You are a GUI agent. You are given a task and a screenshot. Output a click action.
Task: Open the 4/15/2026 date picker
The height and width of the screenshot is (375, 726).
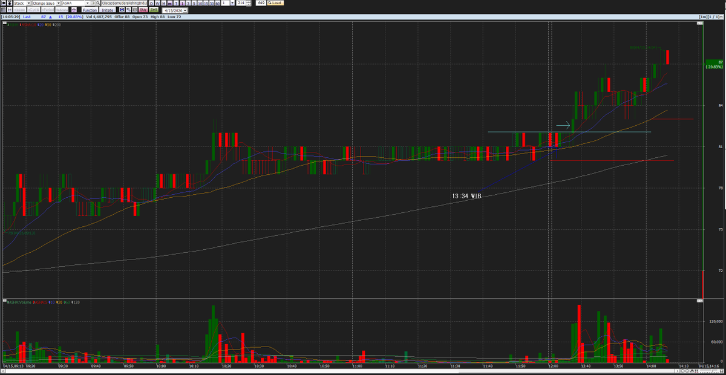pyautogui.click(x=185, y=11)
